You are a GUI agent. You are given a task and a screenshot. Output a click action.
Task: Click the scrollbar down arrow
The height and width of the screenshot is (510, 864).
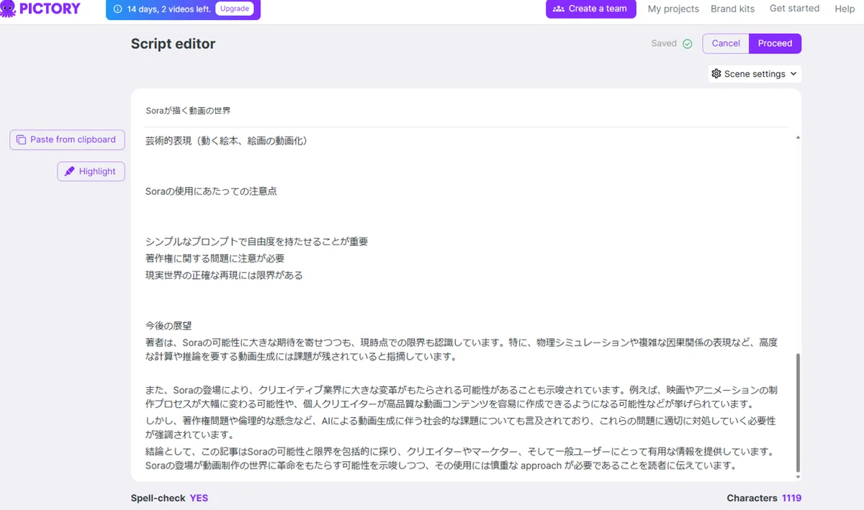tap(797, 476)
